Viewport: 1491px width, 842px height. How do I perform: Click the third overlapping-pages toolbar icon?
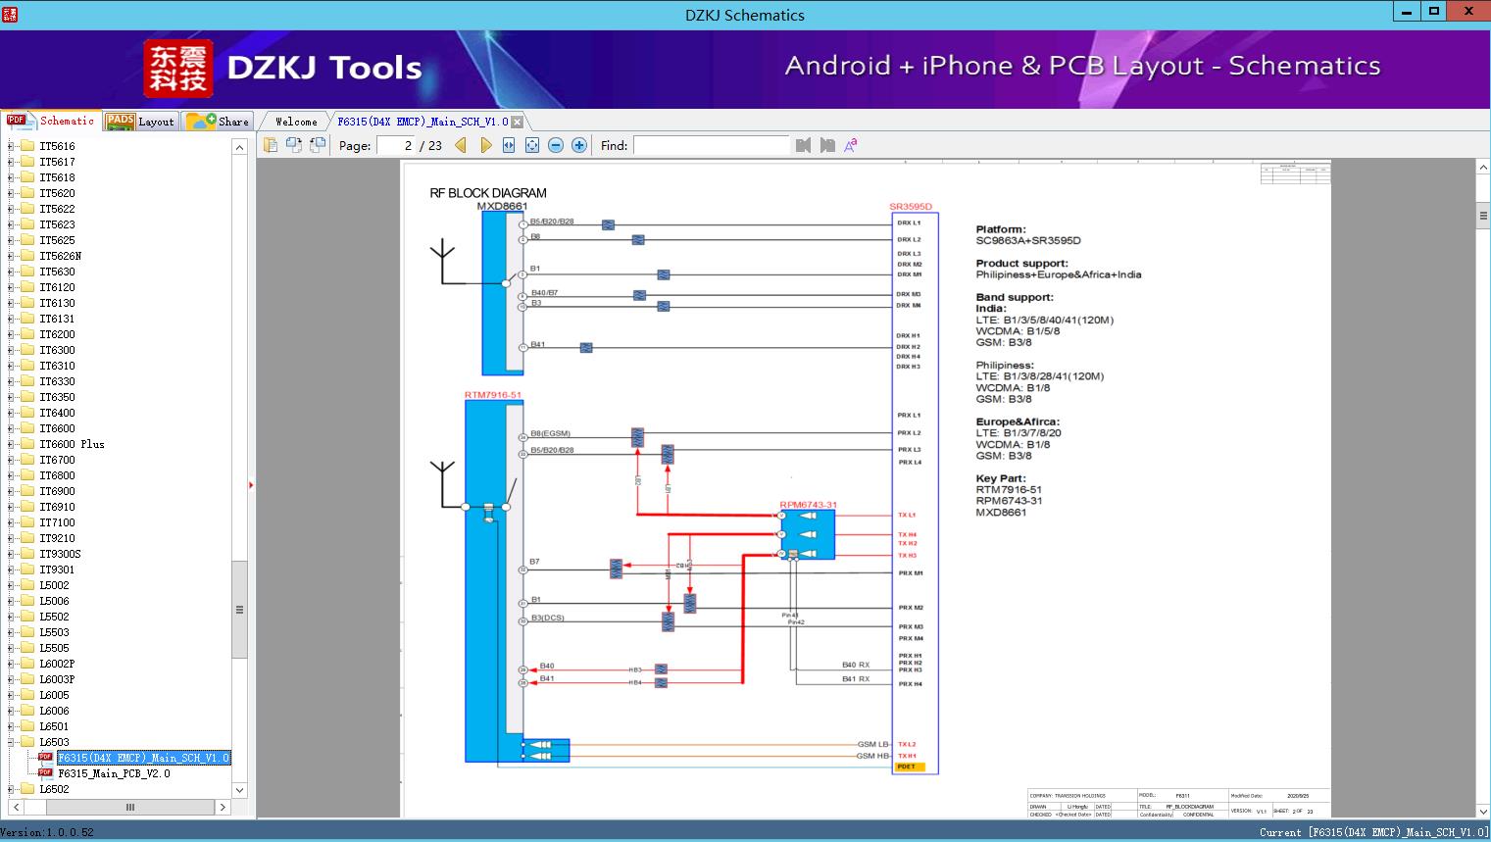tap(318, 145)
